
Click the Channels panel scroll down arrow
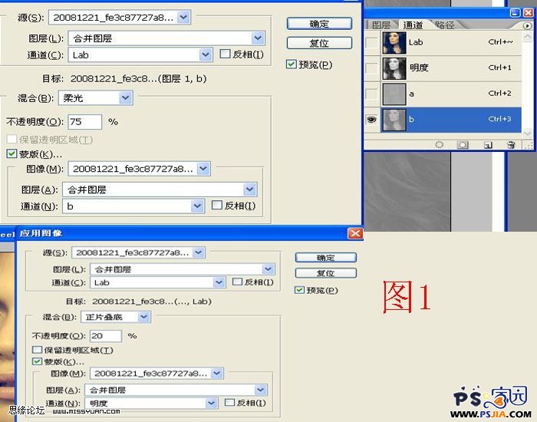point(527,133)
